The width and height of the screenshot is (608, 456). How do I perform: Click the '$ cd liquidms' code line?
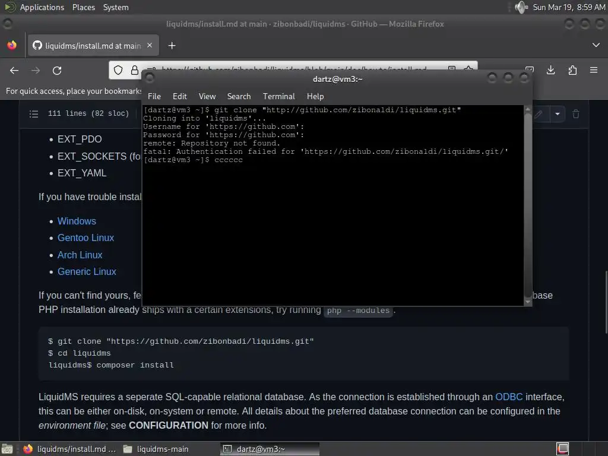79,353
